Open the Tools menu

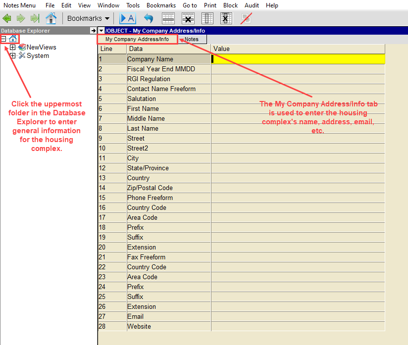[133, 5]
